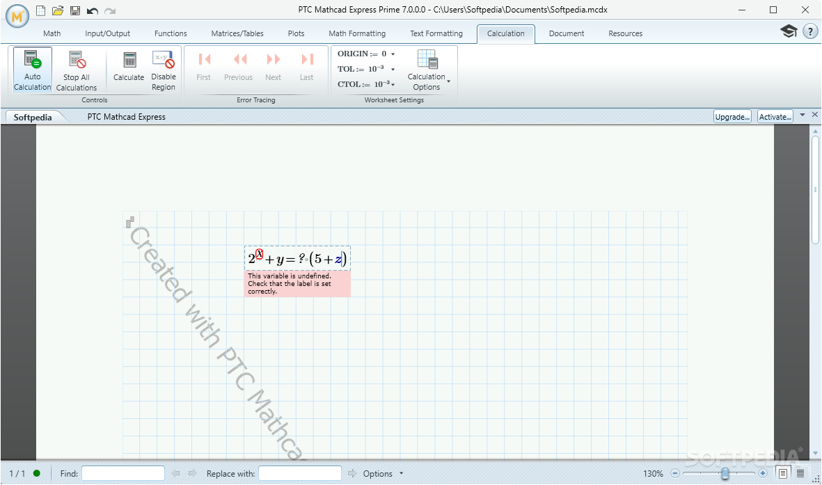Switch to Functions tab
The width and height of the screenshot is (822, 485).
pyautogui.click(x=171, y=33)
